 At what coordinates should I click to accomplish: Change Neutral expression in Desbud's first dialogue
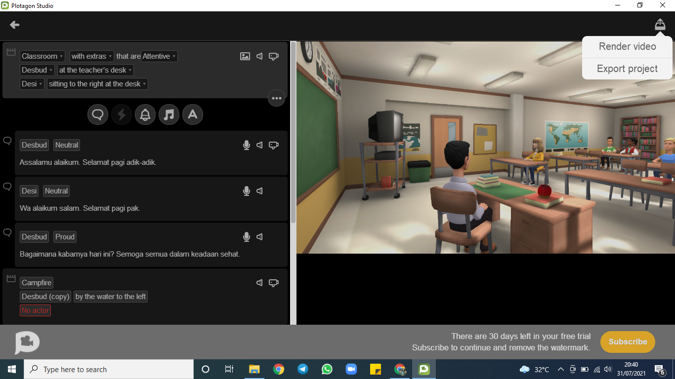(x=67, y=145)
